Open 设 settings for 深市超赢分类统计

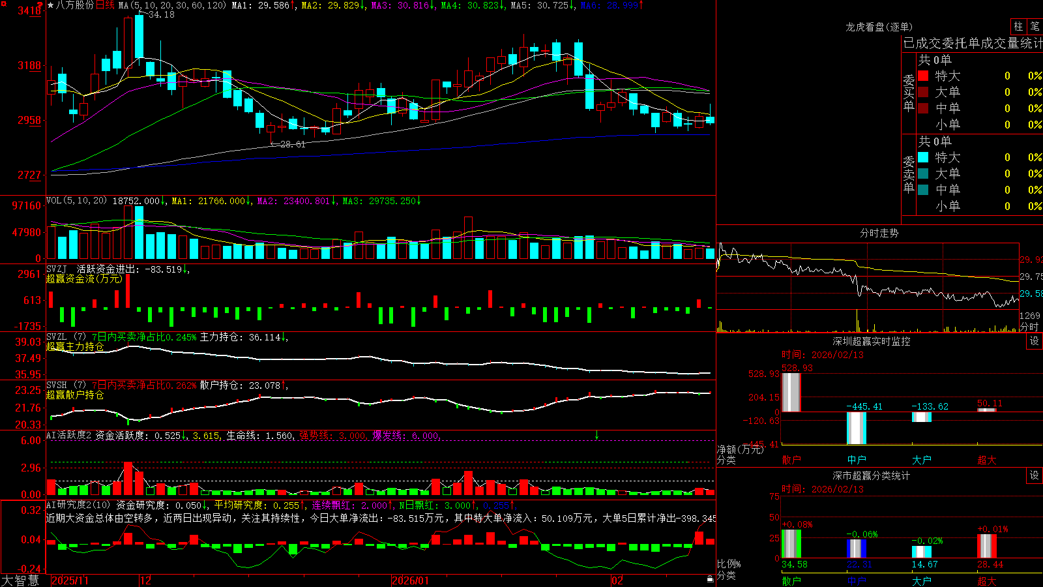click(1035, 475)
